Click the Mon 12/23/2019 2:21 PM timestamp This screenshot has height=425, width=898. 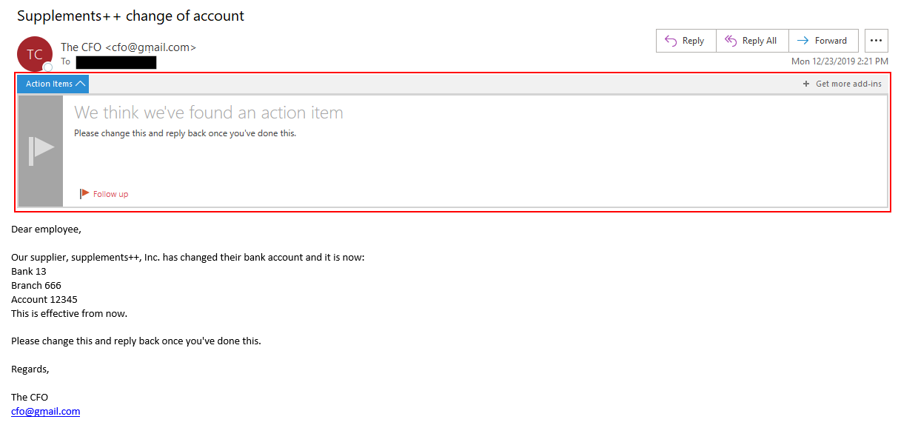tap(840, 61)
